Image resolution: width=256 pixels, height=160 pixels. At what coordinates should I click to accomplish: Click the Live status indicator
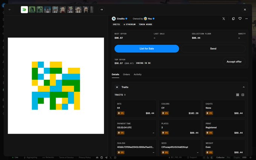15,157
